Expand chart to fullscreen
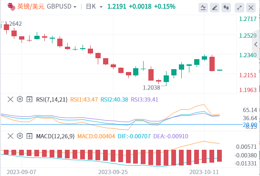This screenshot has height=176, width=260. coord(239,8)
